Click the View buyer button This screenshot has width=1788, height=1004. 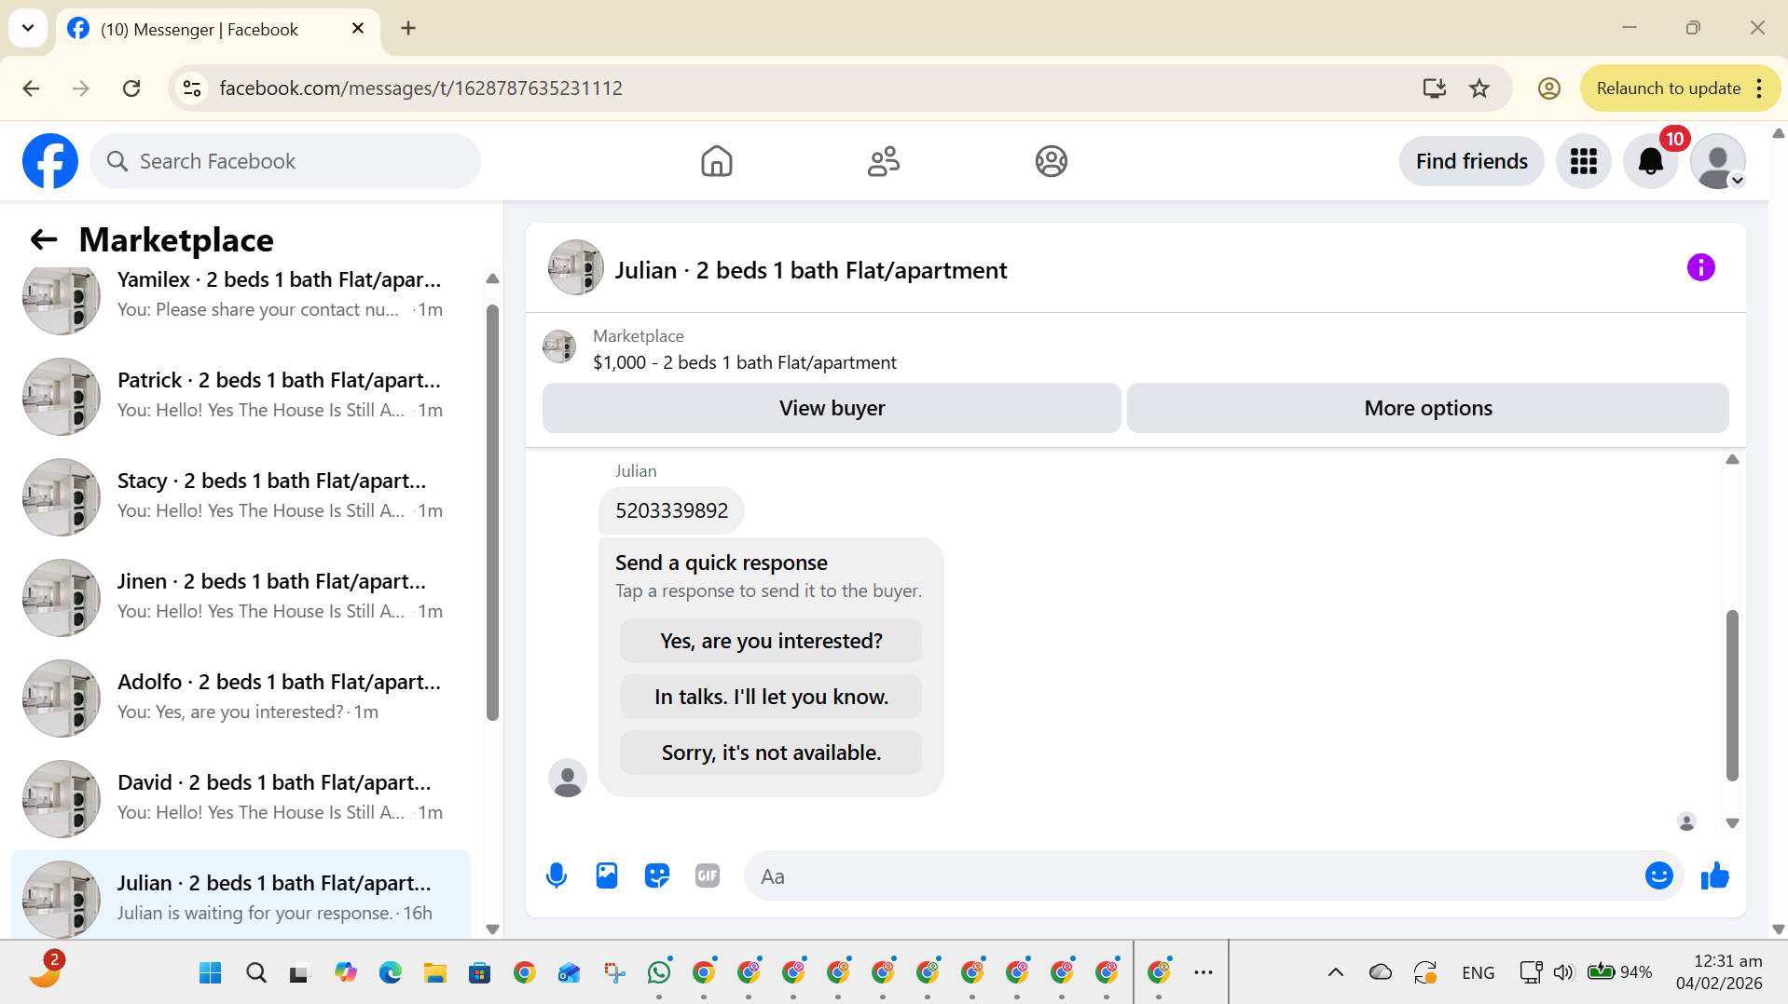832,408
